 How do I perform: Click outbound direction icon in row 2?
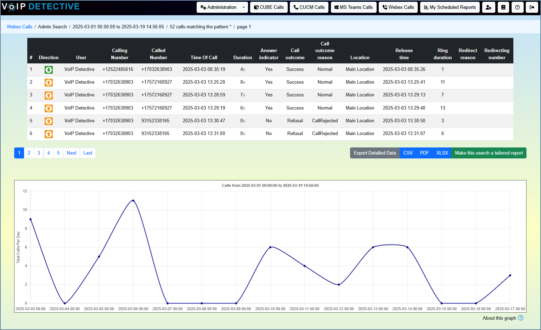(49, 82)
